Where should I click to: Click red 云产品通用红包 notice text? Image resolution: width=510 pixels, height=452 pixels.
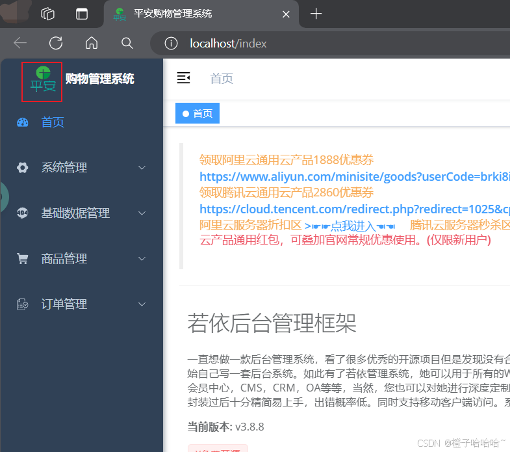[x=345, y=240]
